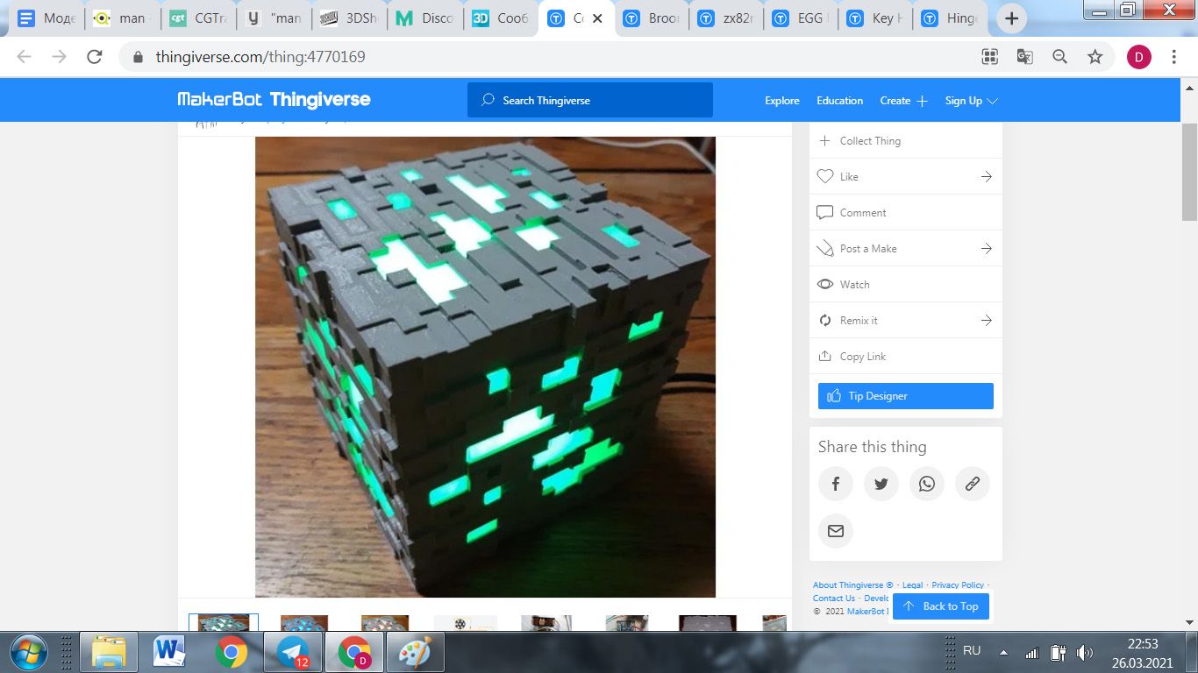Viewport: 1198px width, 673px height.
Task: Open the Legal footer link
Action: [912, 585]
